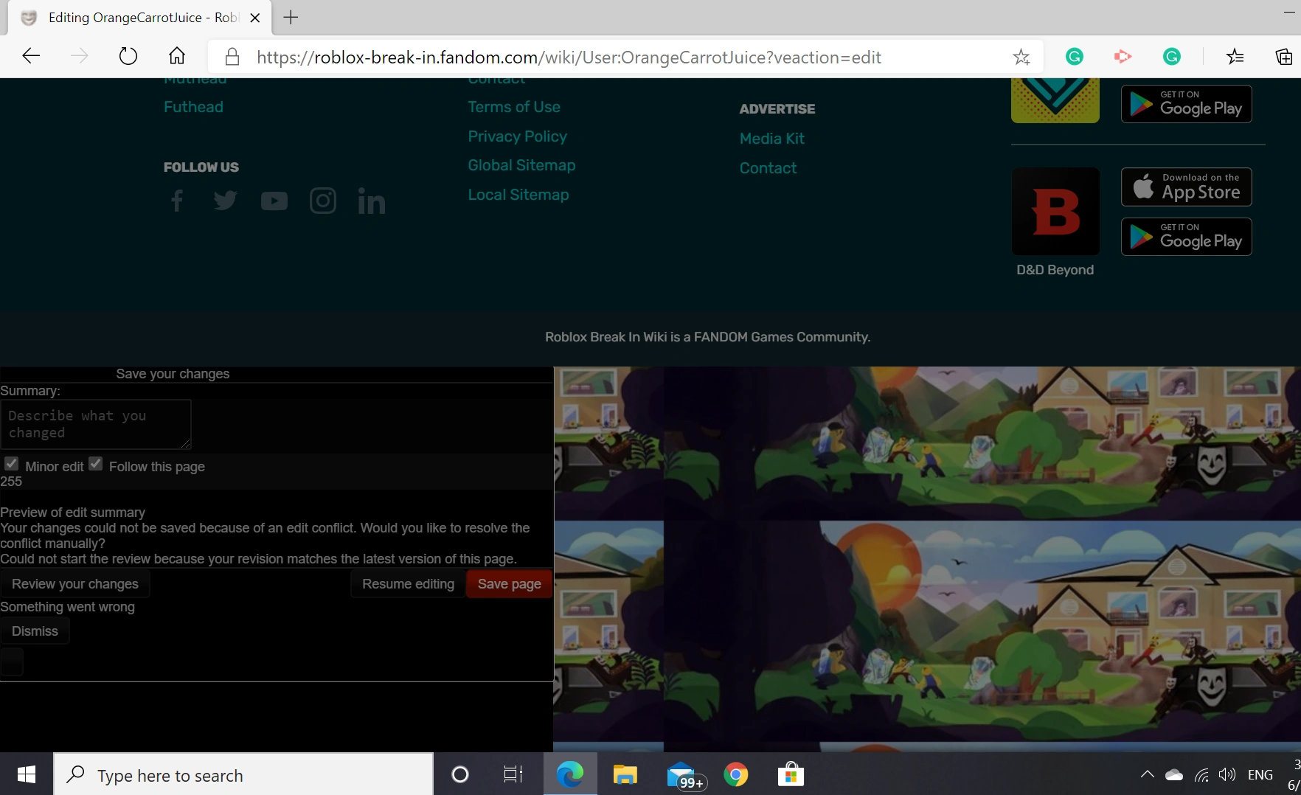Screen dimensions: 1301x795
Task: Open Google Chrome on the taskbar
Action: (736, 774)
